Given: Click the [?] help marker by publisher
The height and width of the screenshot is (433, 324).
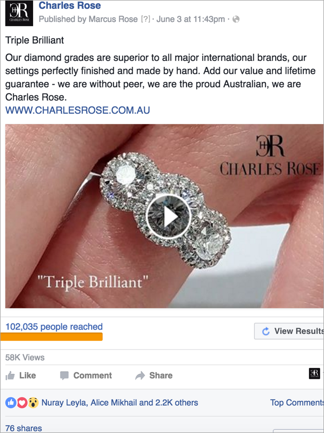Looking at the screenshot, I should [x=146, y=19].
